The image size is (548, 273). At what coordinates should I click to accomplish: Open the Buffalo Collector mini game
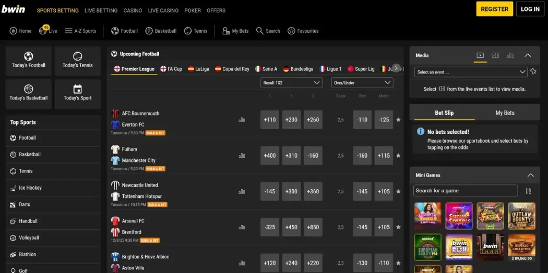(521, 247)
